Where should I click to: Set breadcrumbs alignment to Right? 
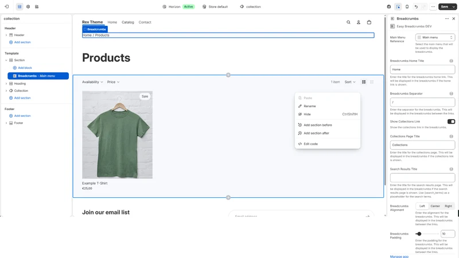pos(448,206)
